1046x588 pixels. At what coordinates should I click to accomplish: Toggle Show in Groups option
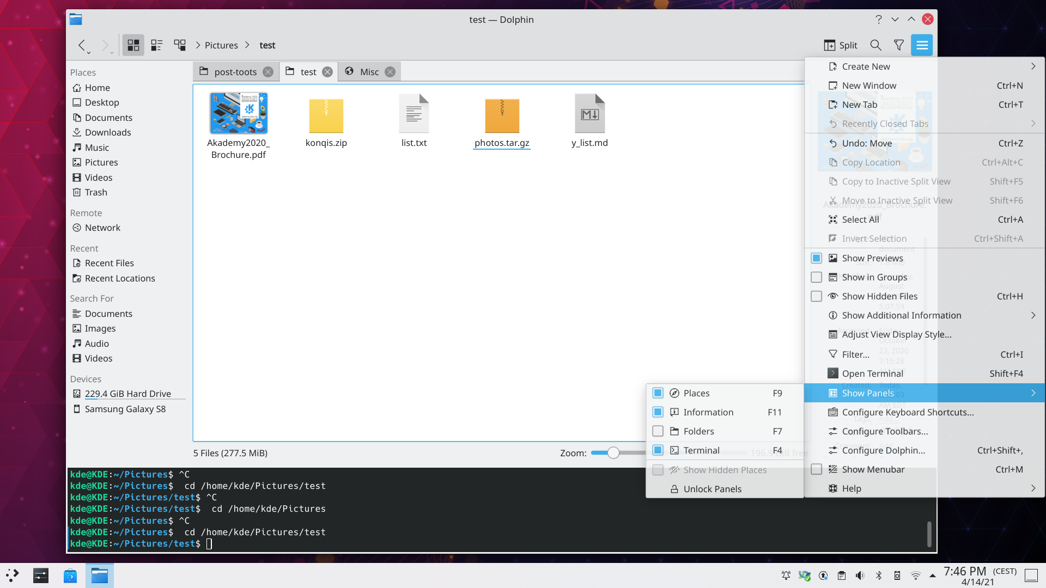point(874,277)
